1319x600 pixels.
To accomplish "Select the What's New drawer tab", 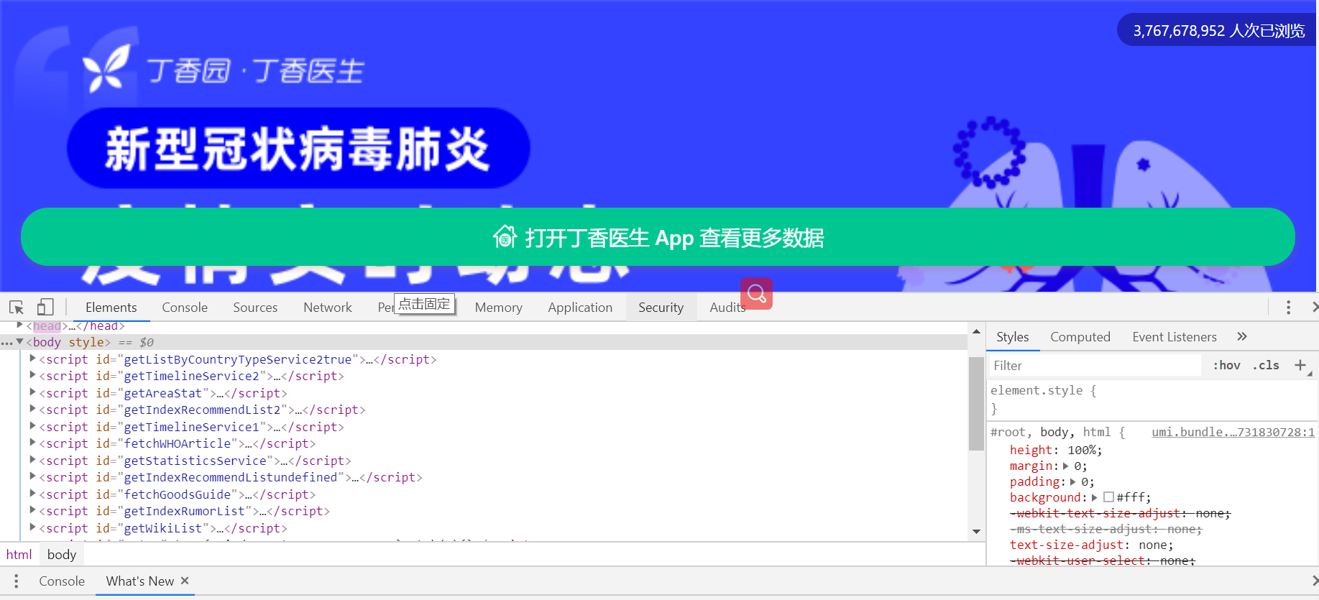I will (x=140, y=581).
